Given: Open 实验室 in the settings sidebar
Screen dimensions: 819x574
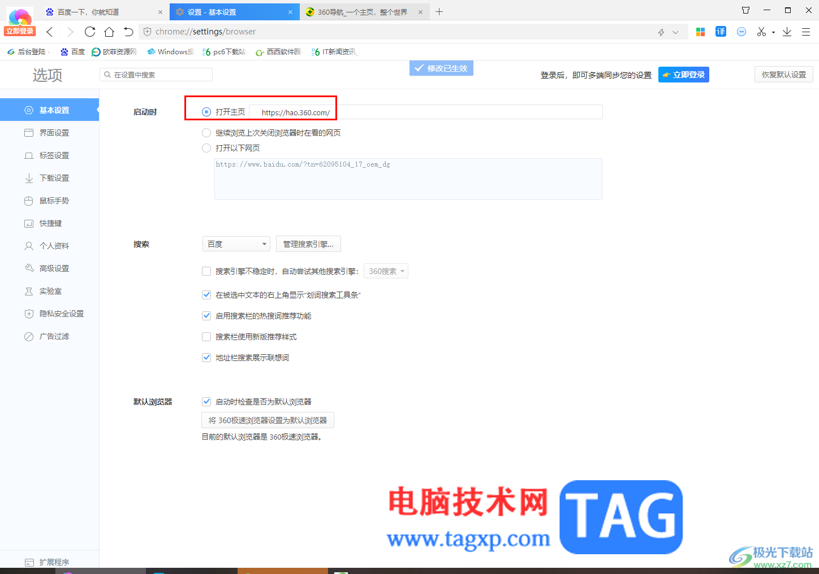Looking at the screenshot, I should coord(50,291).
